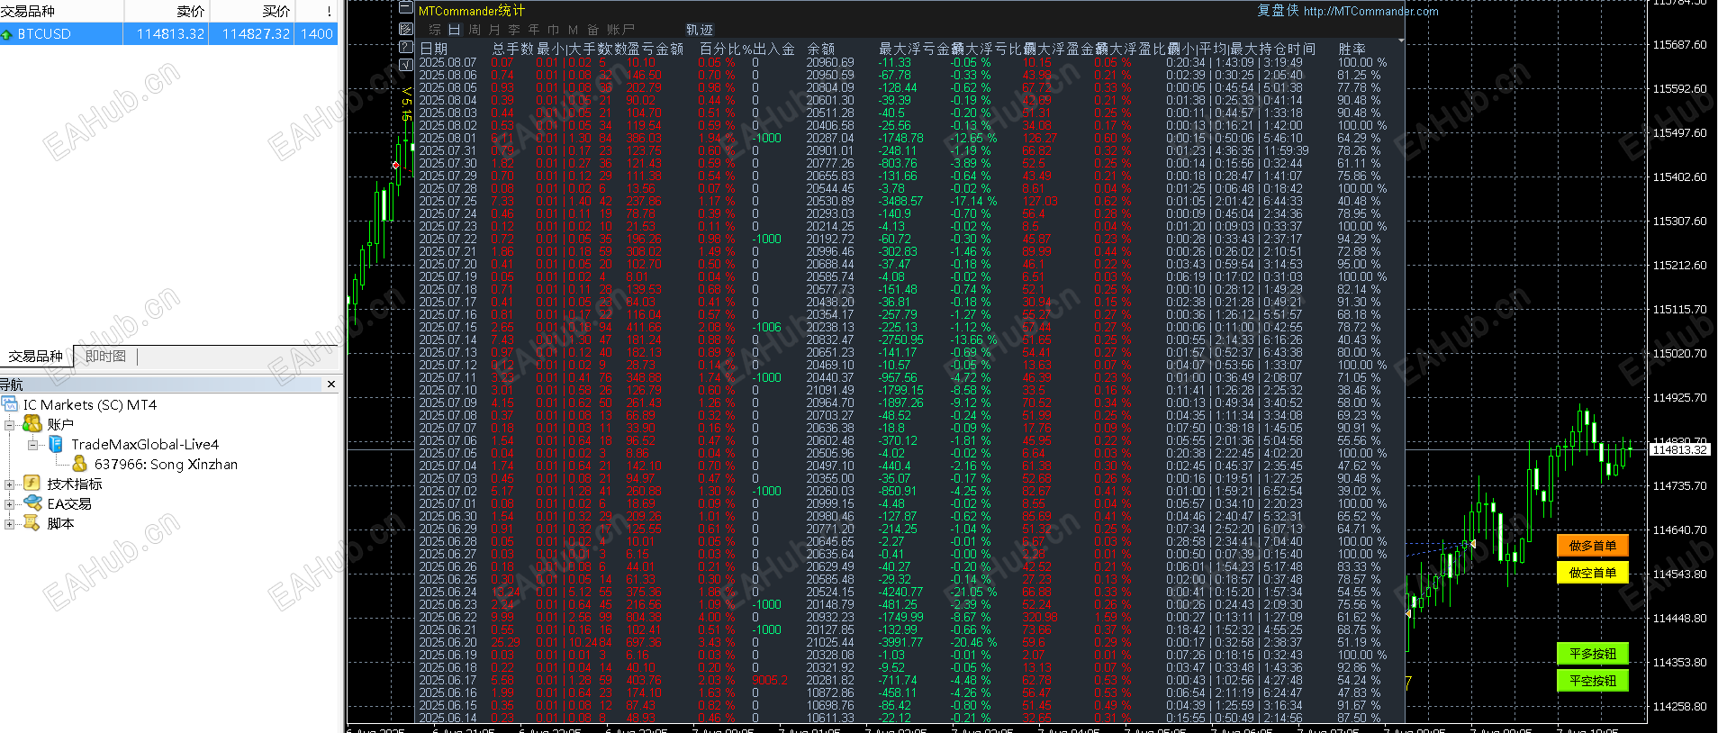Close the 导航 navigator panel
1718x733 pixels.
(x=331, y=385)
